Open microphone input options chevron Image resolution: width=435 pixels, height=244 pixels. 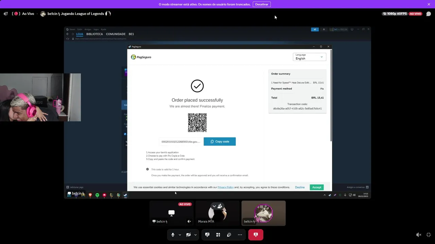point(180,235)
